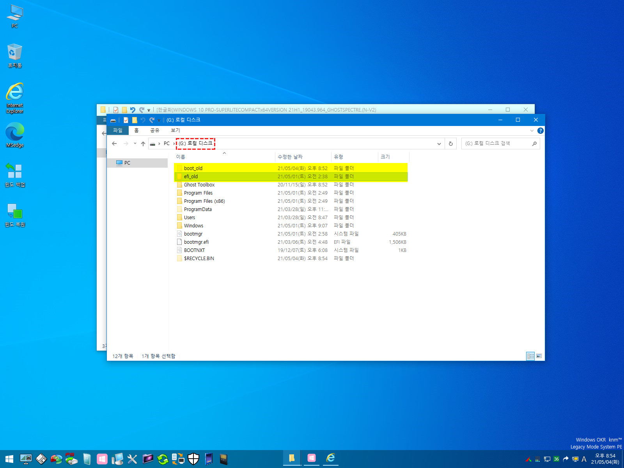This screenshot has height=468, width=624.
Task: Open the FS drive recovery icon on the taskbar
Action: click(x=71, y=459)
